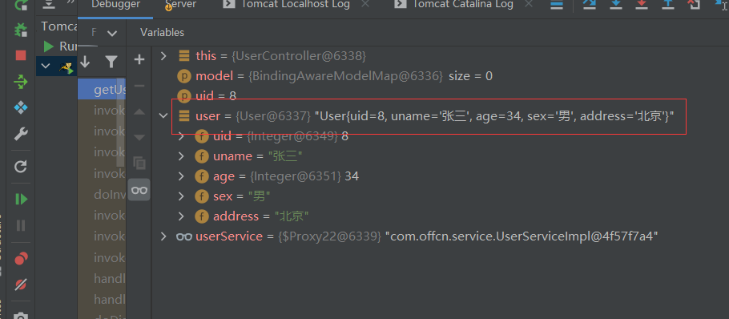Stop the Tomcat server with red square
The image size is (729, 319).
21,56
